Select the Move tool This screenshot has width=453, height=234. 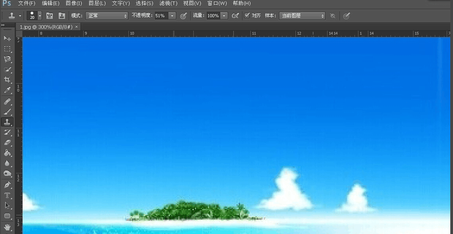(7, 39)
